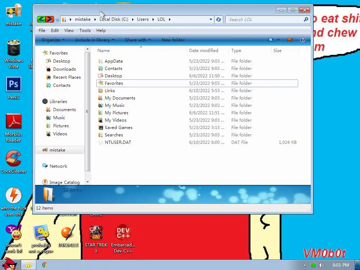This screenshot has height=270, width=360.
Task: Select the Morbius Reader desktop icon
Action: [x=14, y=128]
